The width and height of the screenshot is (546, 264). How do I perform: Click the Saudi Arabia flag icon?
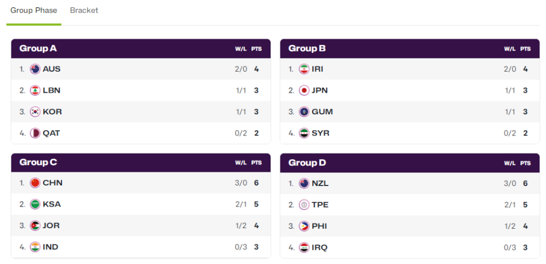[x=35, y=204]
